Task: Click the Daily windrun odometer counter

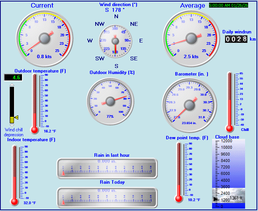Action: point(236,39)
